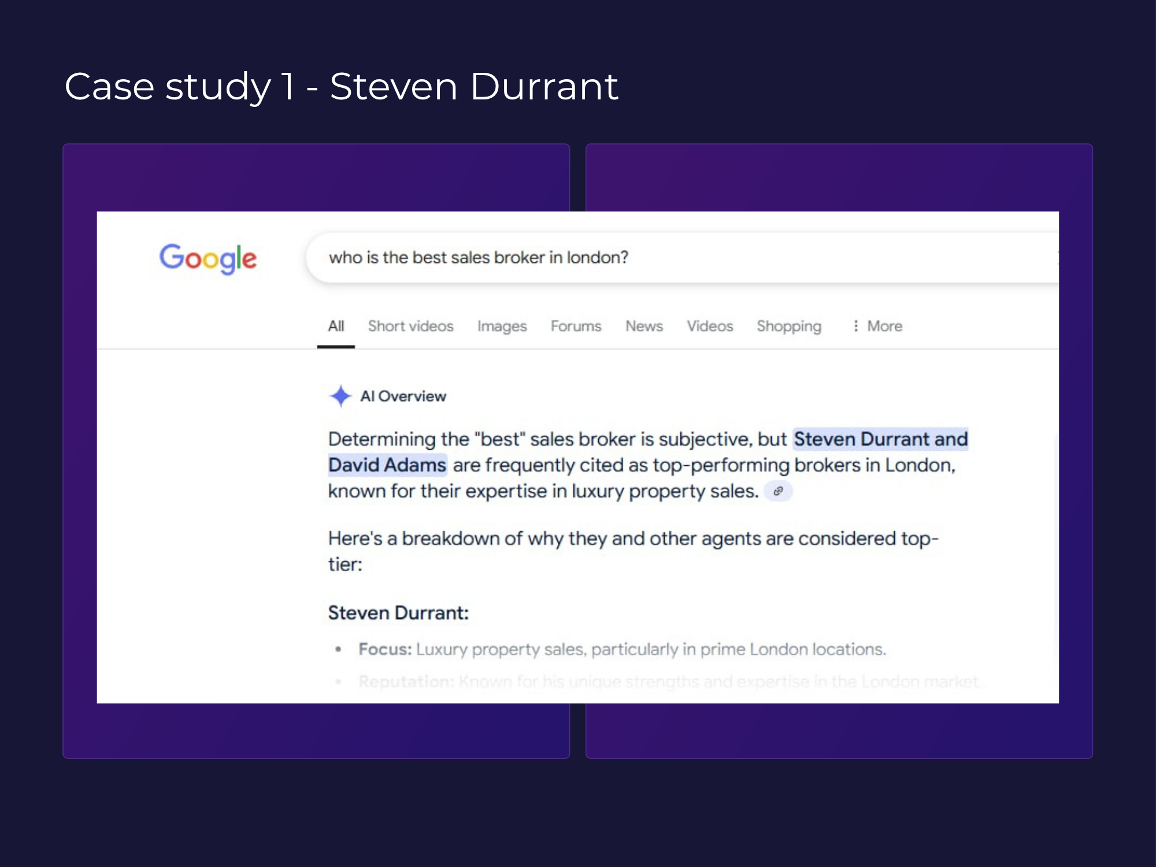The image size is (1156, 867).
Task: Open the Images tab
Action: [502, 326]
